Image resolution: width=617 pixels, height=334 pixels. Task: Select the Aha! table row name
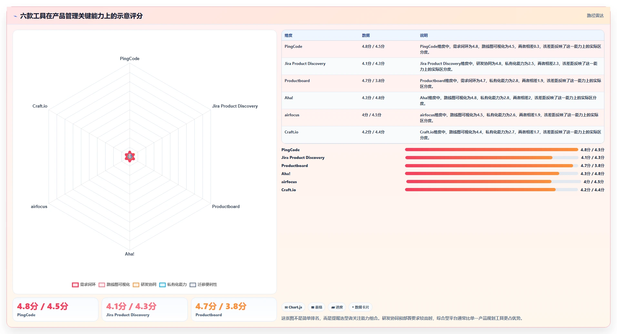point(289,98)
